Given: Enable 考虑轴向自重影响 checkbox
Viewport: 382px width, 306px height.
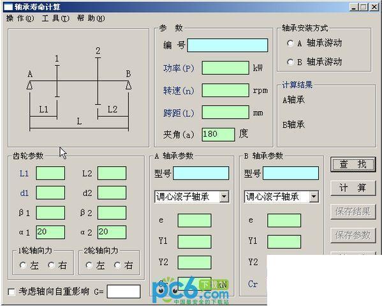Looking at the screenshot, I should click(11, 292).
